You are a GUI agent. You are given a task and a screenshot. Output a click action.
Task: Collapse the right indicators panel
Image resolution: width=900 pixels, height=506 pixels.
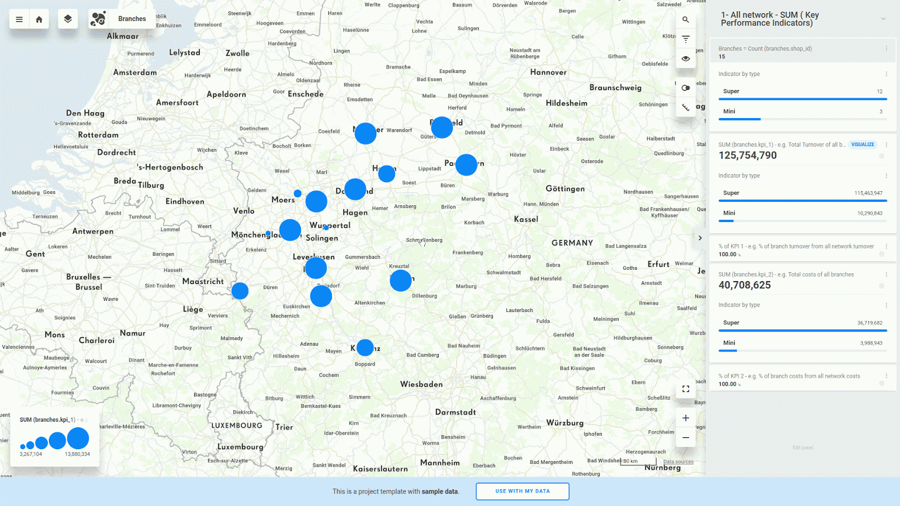click(x=700, y=238)
